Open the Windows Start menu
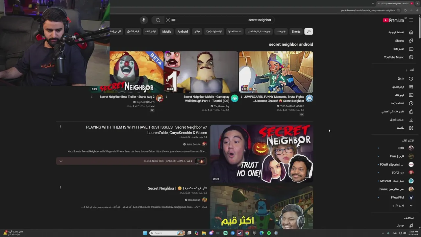 tap(145, 233)
